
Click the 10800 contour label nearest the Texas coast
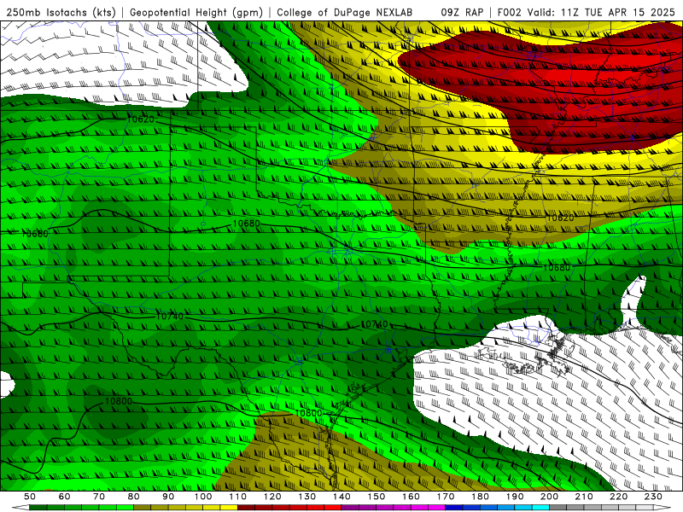click(308, 413)
